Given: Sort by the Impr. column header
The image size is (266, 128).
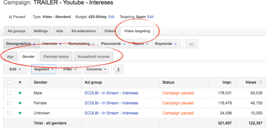Looking at the screenshot, I should pyautogui.click(x=227, y=82).
